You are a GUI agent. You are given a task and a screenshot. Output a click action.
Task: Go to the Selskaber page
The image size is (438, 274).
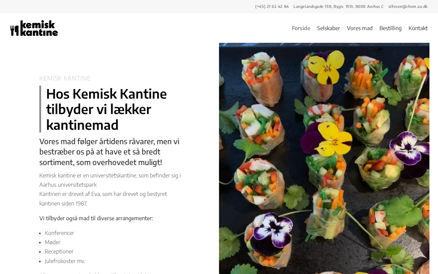coord(328,28)
